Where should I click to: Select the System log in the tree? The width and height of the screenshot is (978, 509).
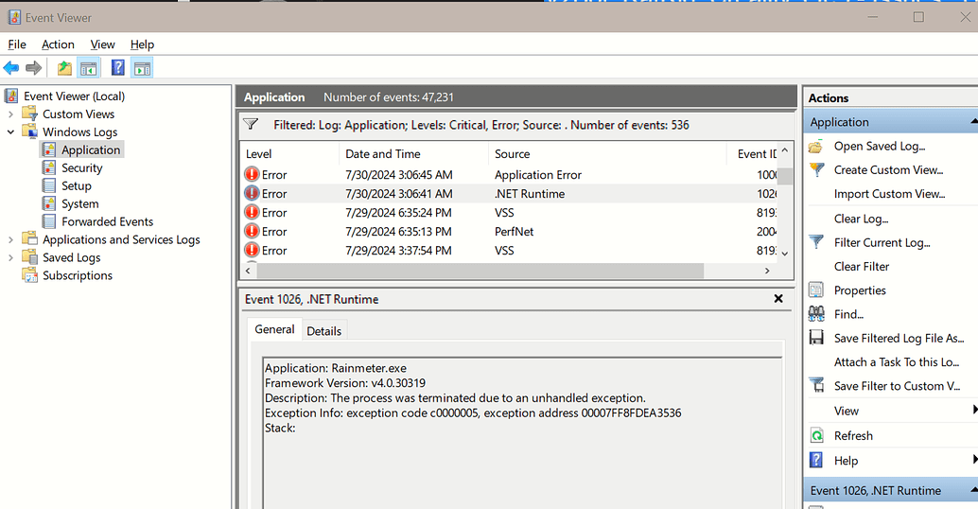point(79,204)
